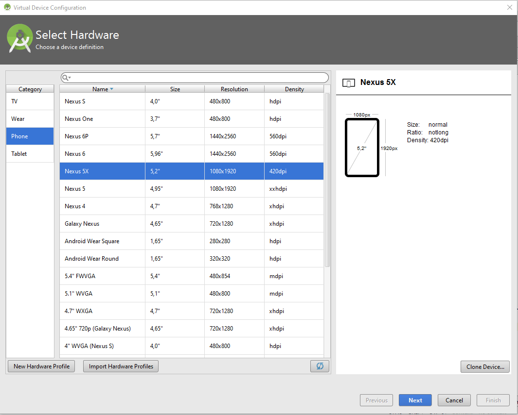Click the Clone Device button
The height and width of the screenshot is (415, 518).
coord(485,366)
